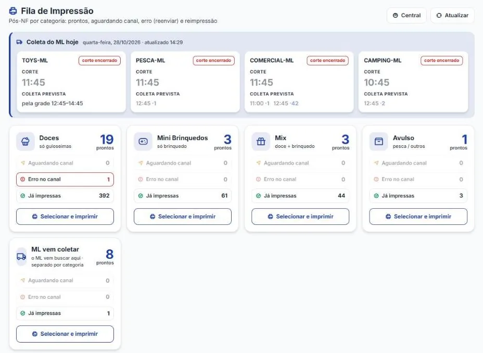Click the corte encerrado badge on TOYS-ML

pos(99,60)
